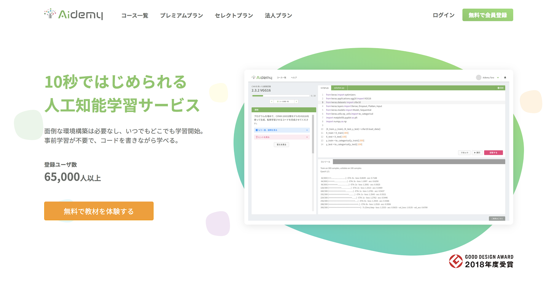This screenshot has width=557, height=281.
Task: Click the 5 / 20 lesson progress bar
Action: click(x=281, y=96)
